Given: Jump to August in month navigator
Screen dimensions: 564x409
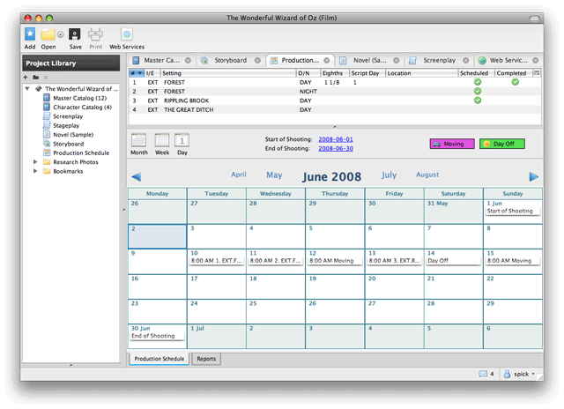Looking at the screenshot, I should 427,175.
